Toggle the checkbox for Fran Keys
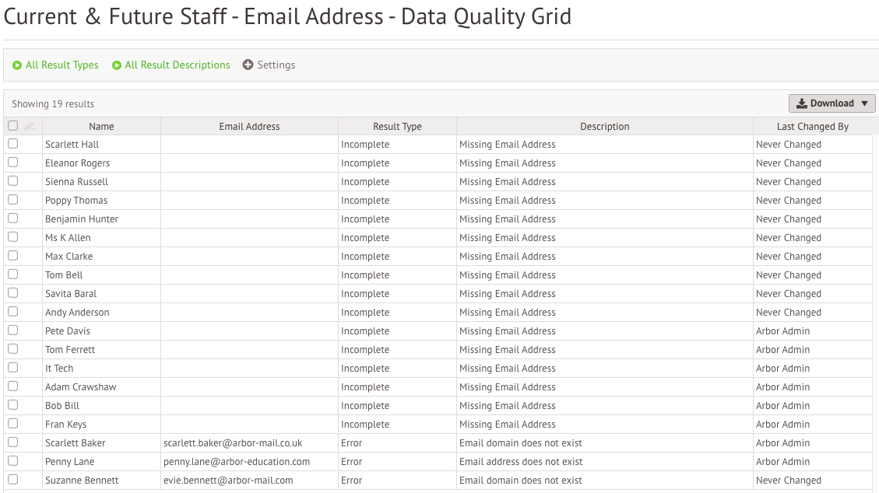 pyautogui.click(x=13, y=424)
